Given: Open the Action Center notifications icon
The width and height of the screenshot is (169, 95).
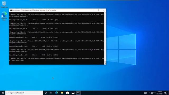Looking at the screenshot, I should coord(166,93).
